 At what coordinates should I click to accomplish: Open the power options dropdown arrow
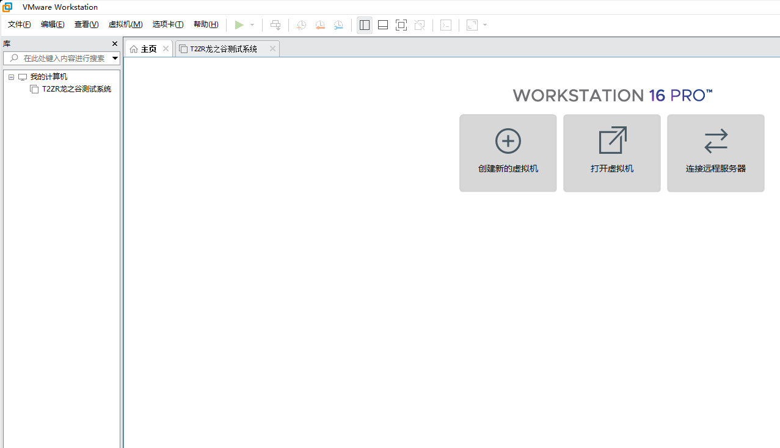pos(252,25)
